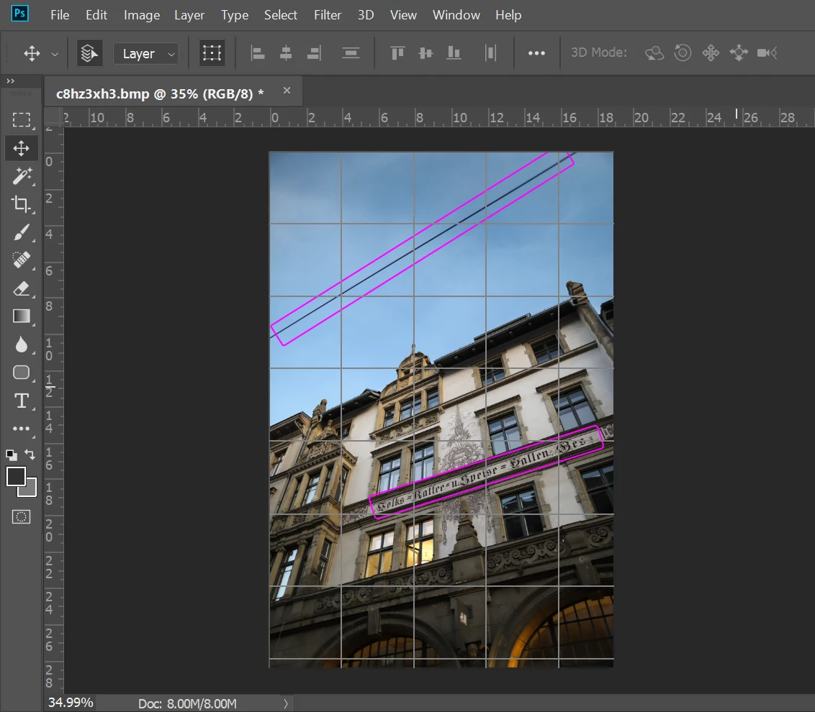815x712 pixels.
Task: Align bottom edges
Action: (454, 53)
